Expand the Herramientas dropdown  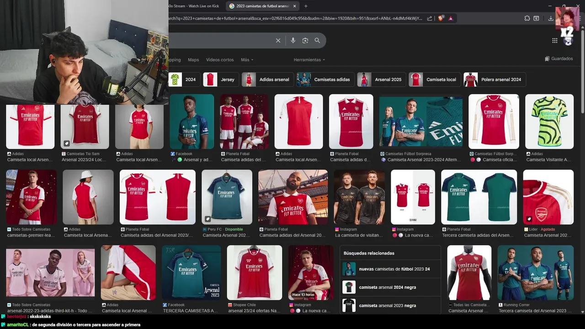click(309, 60)
